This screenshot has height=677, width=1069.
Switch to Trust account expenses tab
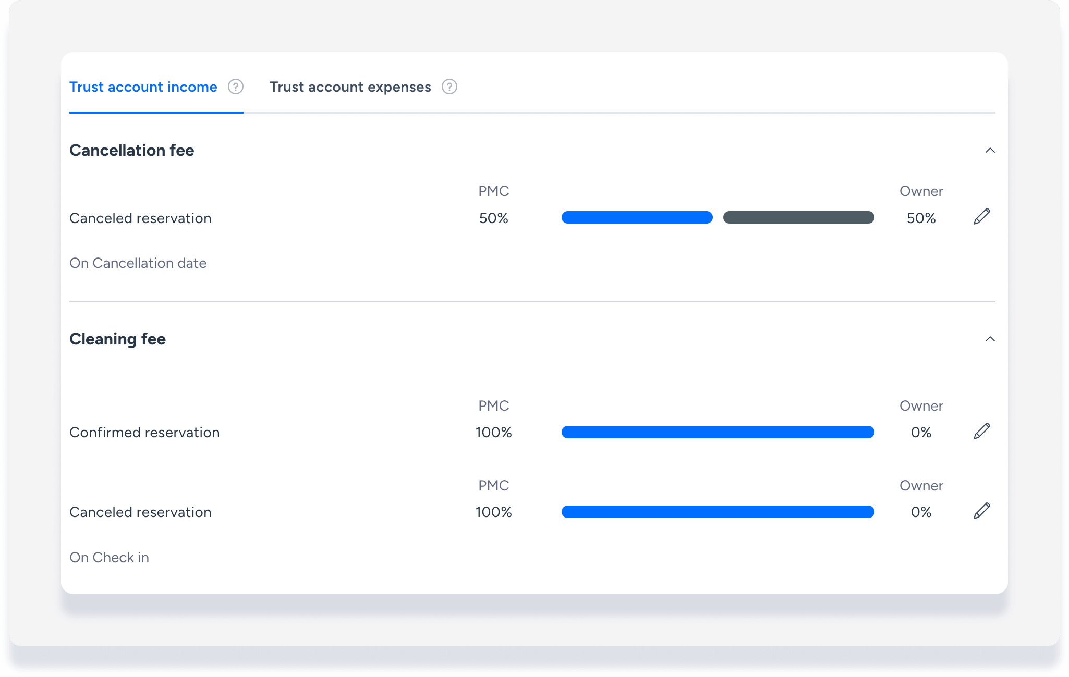click(x=350, y=87)
